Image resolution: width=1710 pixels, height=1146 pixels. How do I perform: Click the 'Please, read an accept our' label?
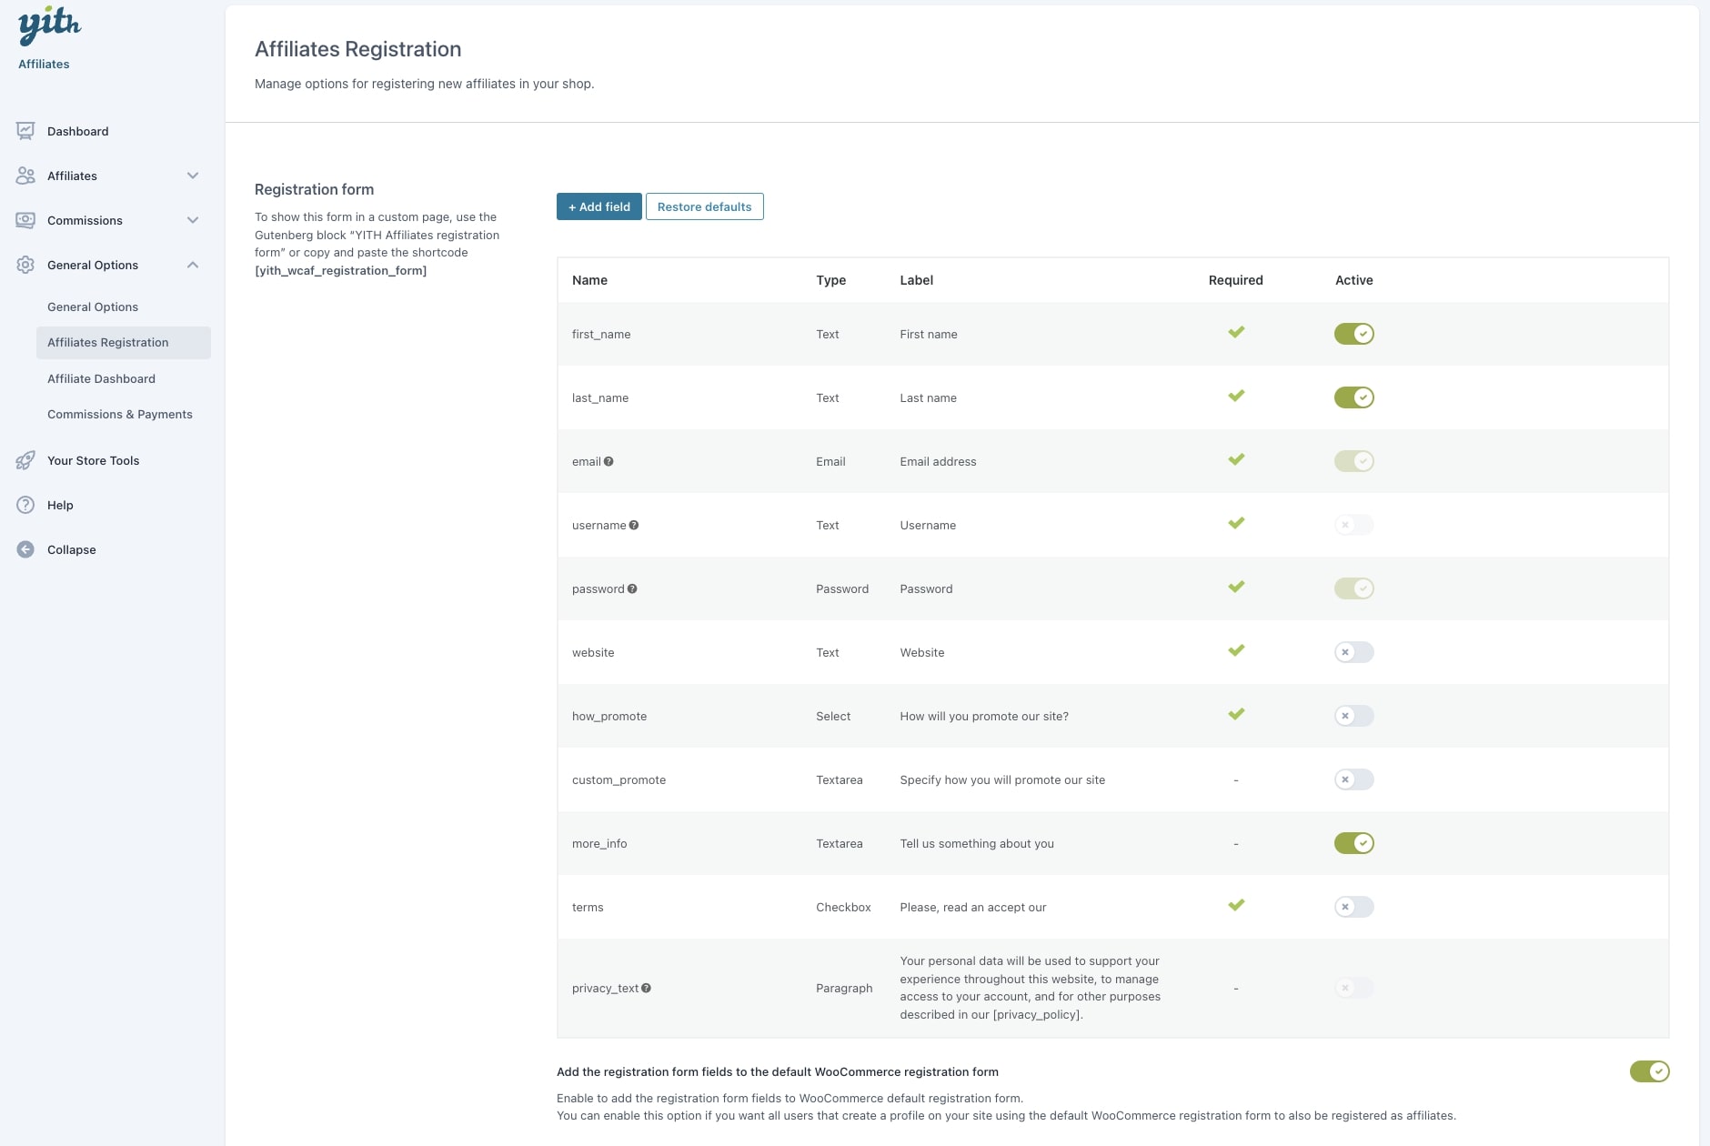973,907
